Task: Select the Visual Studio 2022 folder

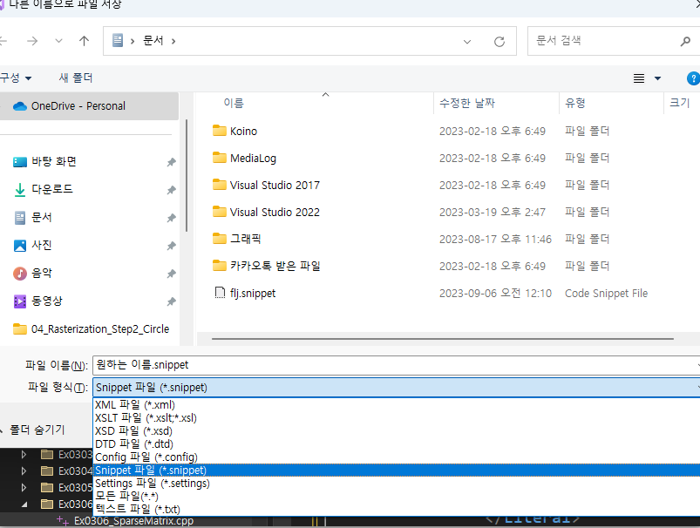Action: [x=275, y=213]
